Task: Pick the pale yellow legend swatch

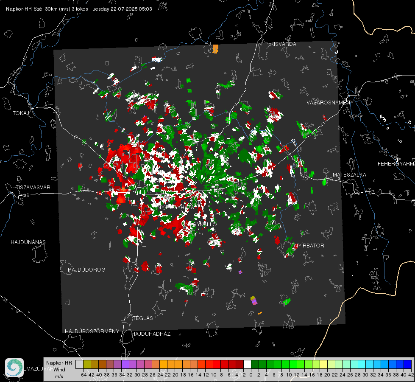Action: [x=324, y=364]
